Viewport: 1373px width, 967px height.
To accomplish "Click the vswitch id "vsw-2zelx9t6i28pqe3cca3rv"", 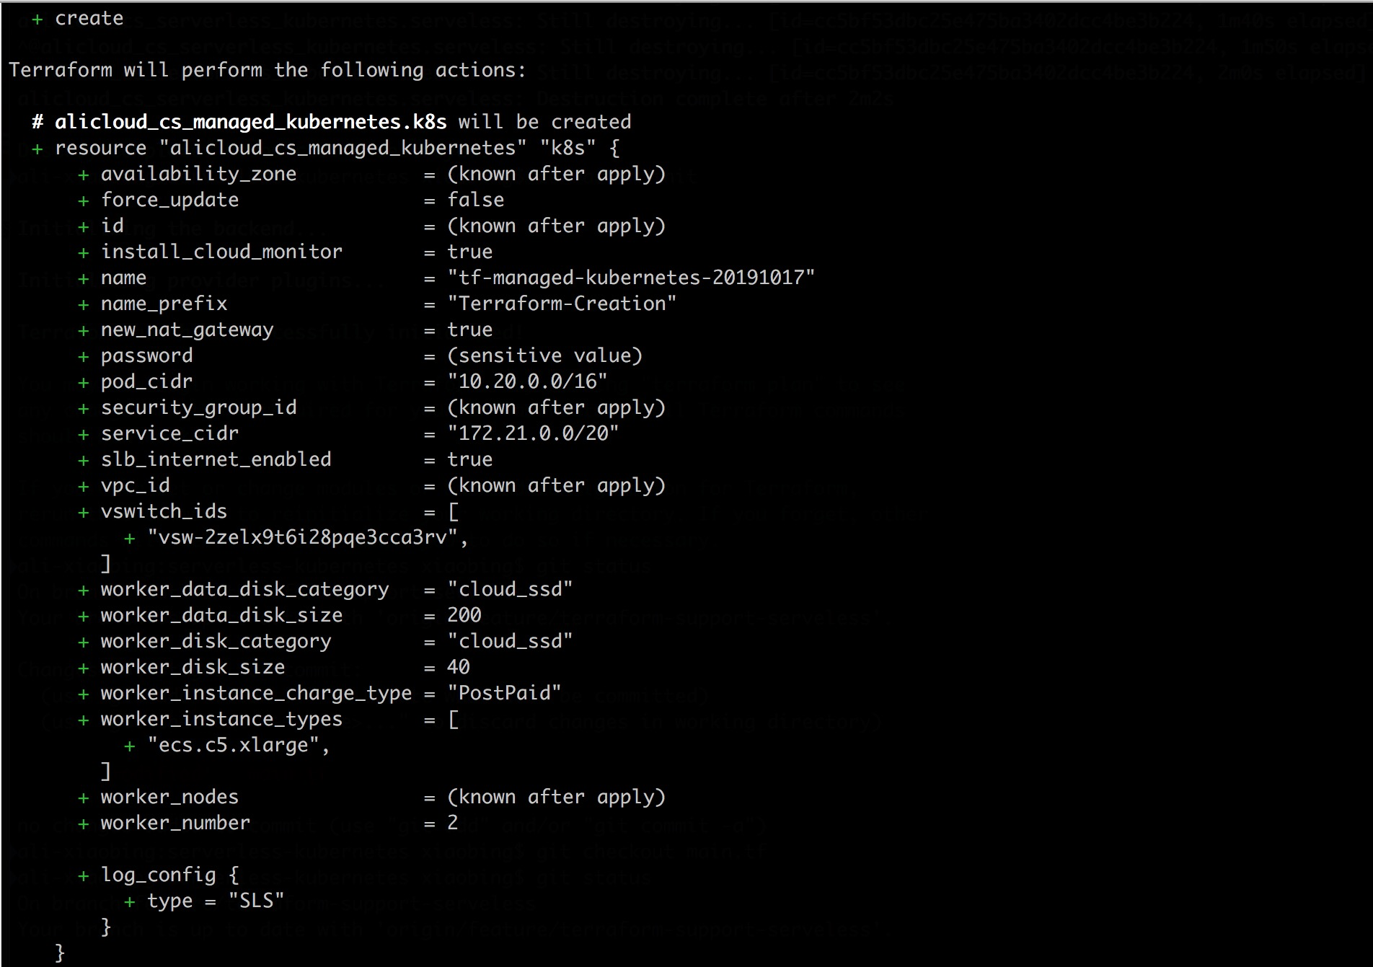I will 303,537.
